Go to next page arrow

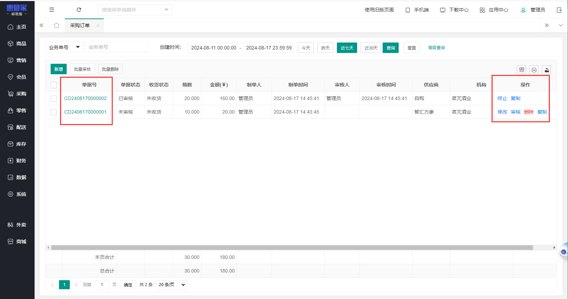pyautogui.click(x=76, y=285)
